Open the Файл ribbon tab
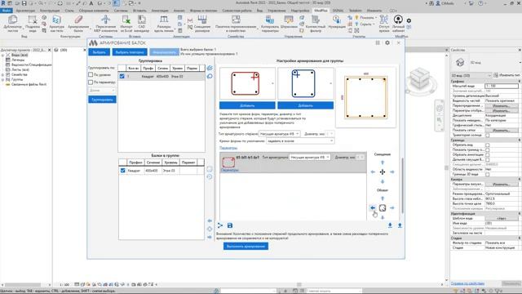The image size is (522, 294). point(6,11)
